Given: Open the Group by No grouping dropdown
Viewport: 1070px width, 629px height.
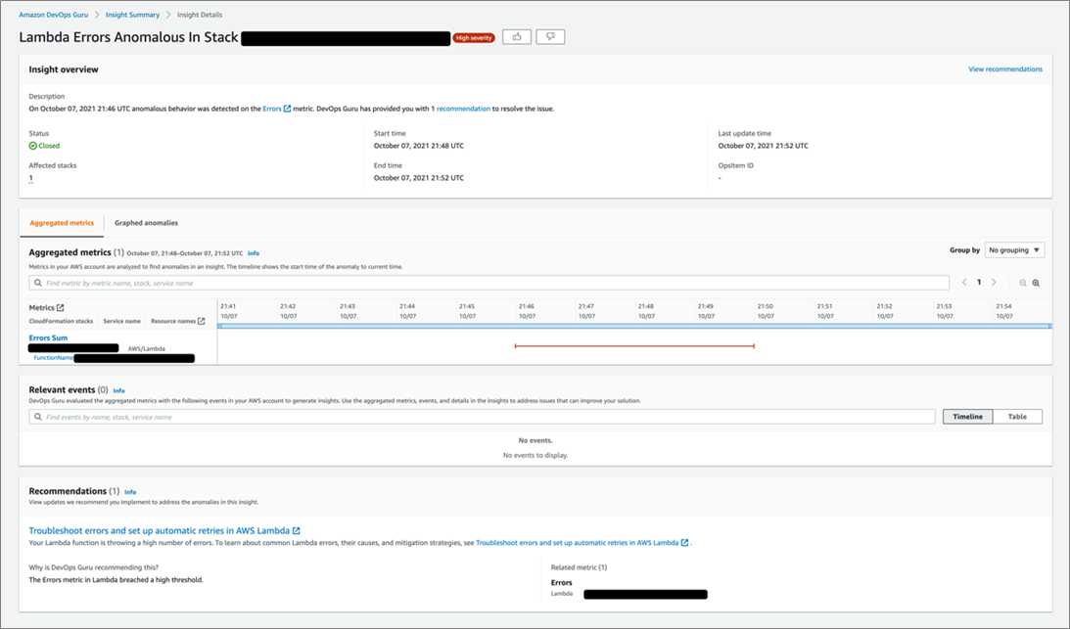Looking at the screenshot, I should tap(1015, 250).
